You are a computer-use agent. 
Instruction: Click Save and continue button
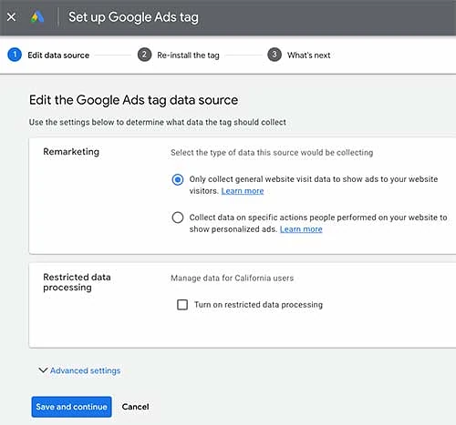click(x=71, y=407)
